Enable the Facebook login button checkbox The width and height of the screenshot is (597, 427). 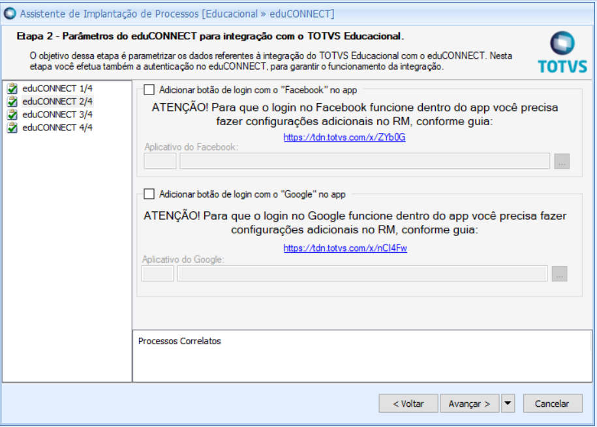pos(149,90)
